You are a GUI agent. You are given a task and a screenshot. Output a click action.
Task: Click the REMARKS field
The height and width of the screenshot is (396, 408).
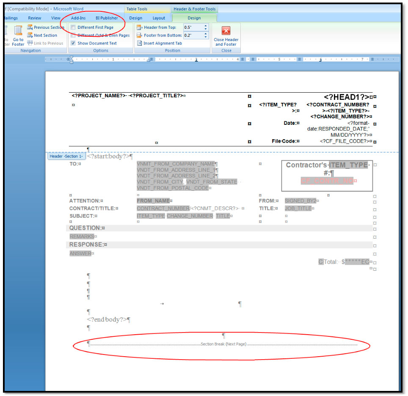tap(82, 236)
